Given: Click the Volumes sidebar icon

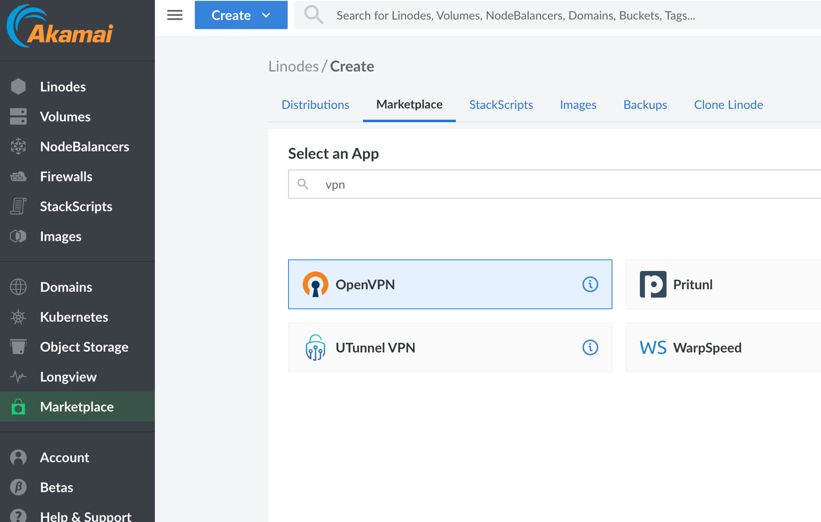Looking at the screenshot, I should [x=18, y=116].
